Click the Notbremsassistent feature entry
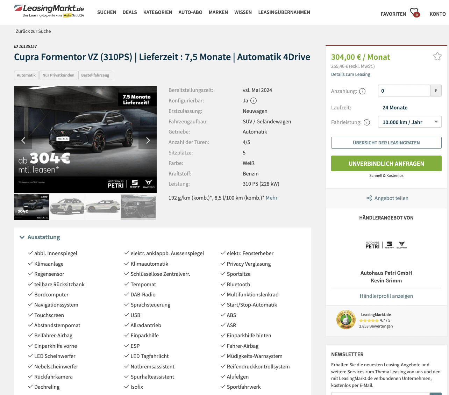Screen dimensions: 449x395 coord(152,367)
